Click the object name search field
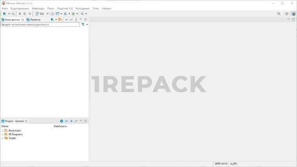 [x=40, y=25]
